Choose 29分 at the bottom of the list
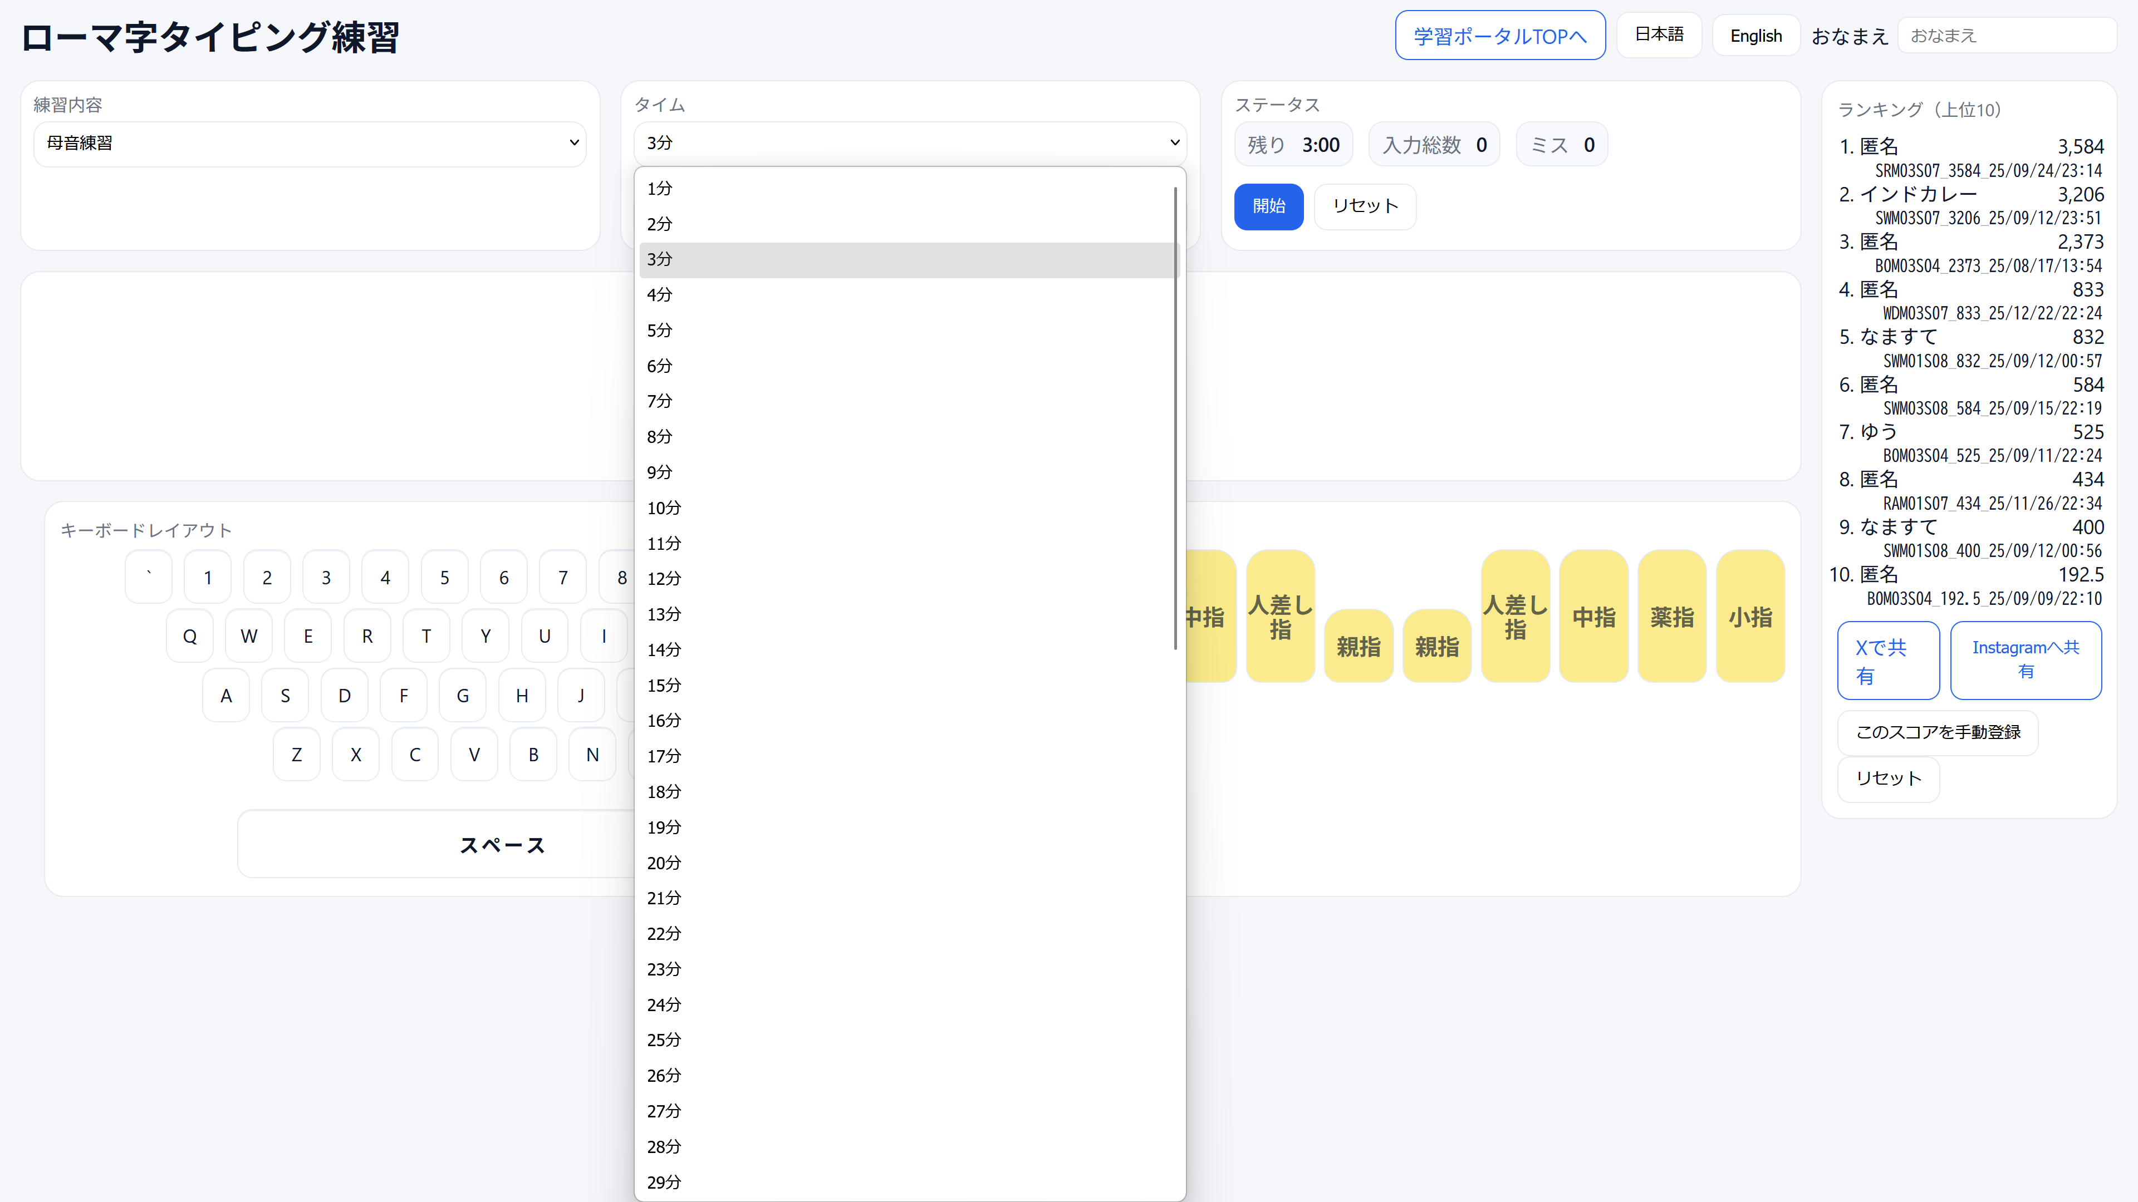 [x=664, y=1182]
